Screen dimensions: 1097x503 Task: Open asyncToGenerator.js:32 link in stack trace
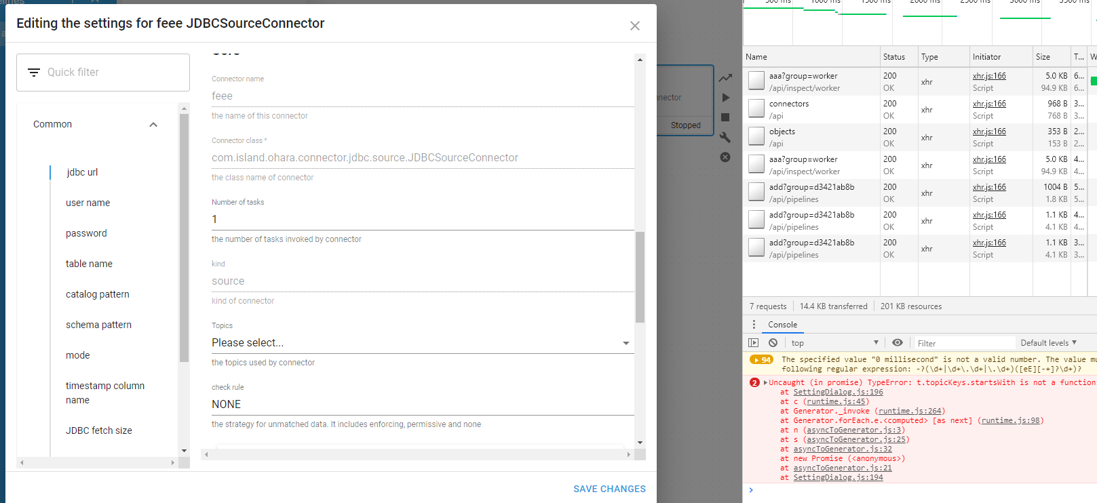(843, 449)
